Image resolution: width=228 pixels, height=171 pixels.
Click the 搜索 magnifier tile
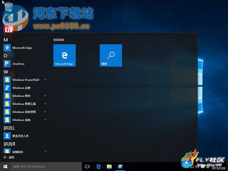pos(111,55)
